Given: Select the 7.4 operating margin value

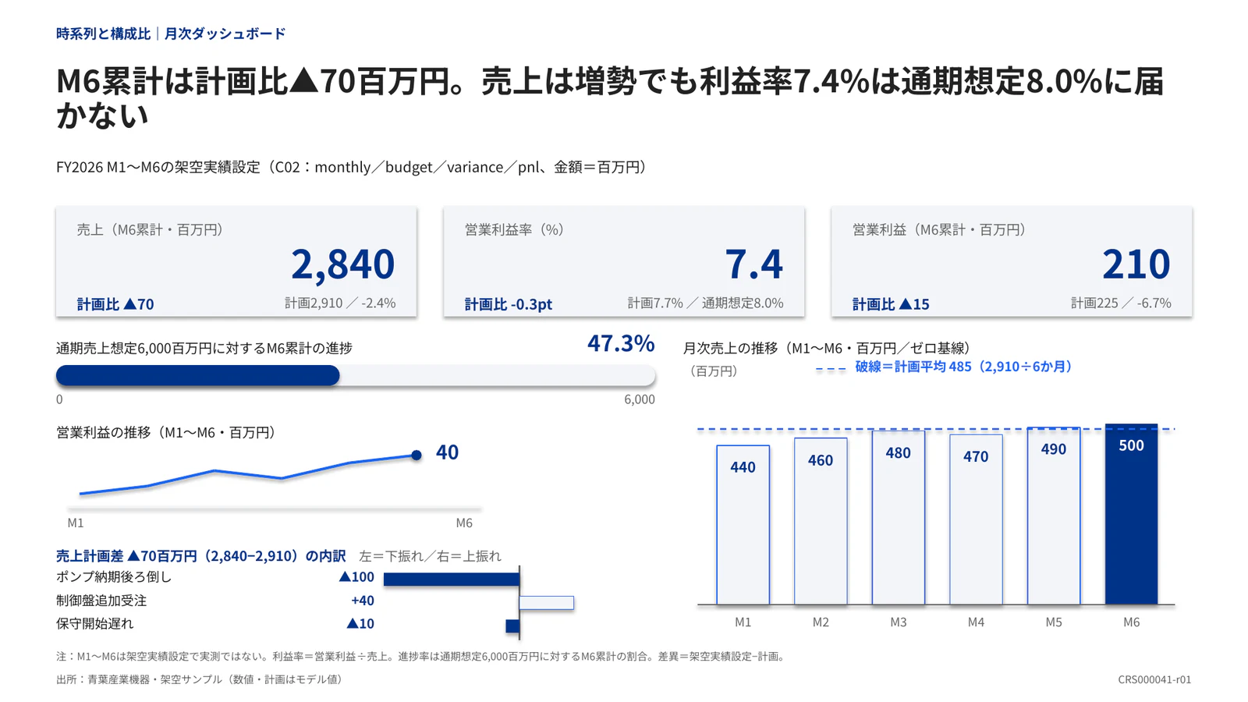Looking at the screenshot, I should coord(753,264).
